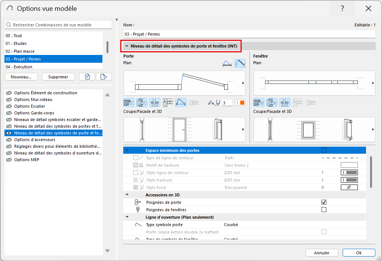
Task: Toggle the fourth Porte sill detail icon
Action: [x=168, y=102]
